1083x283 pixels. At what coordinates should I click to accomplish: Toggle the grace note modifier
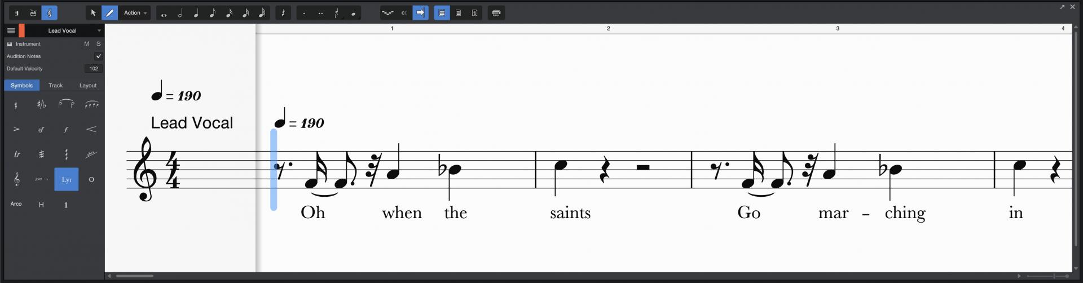[x=353, y=13]
